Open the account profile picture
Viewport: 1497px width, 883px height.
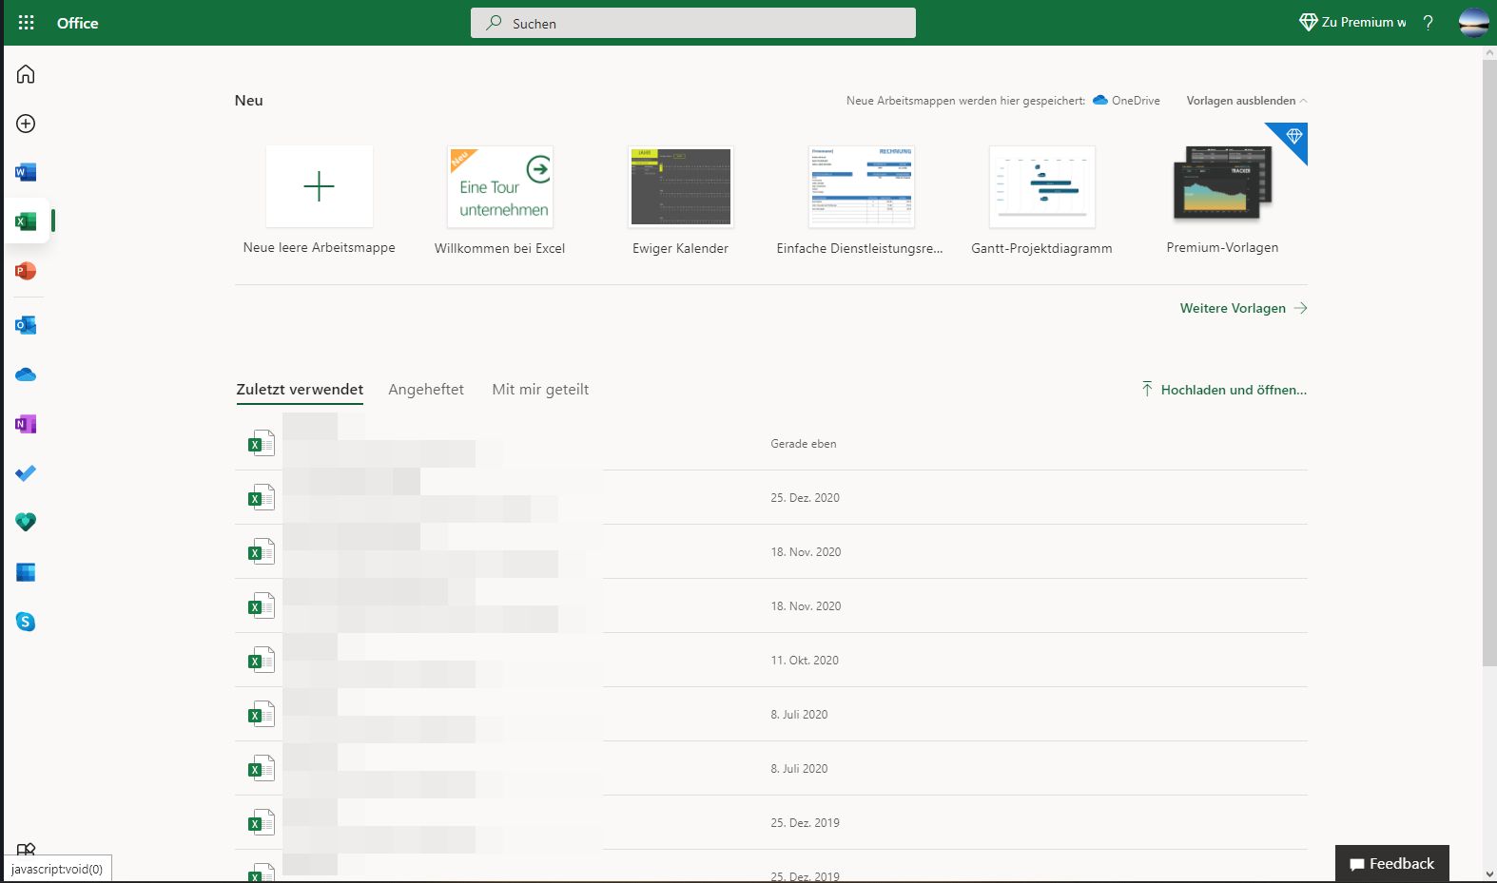click(1474, 22)
